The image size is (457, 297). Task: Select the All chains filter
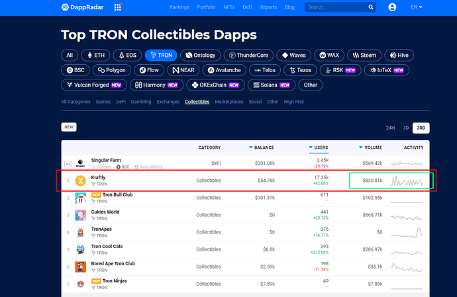click(x=70, y=56)
